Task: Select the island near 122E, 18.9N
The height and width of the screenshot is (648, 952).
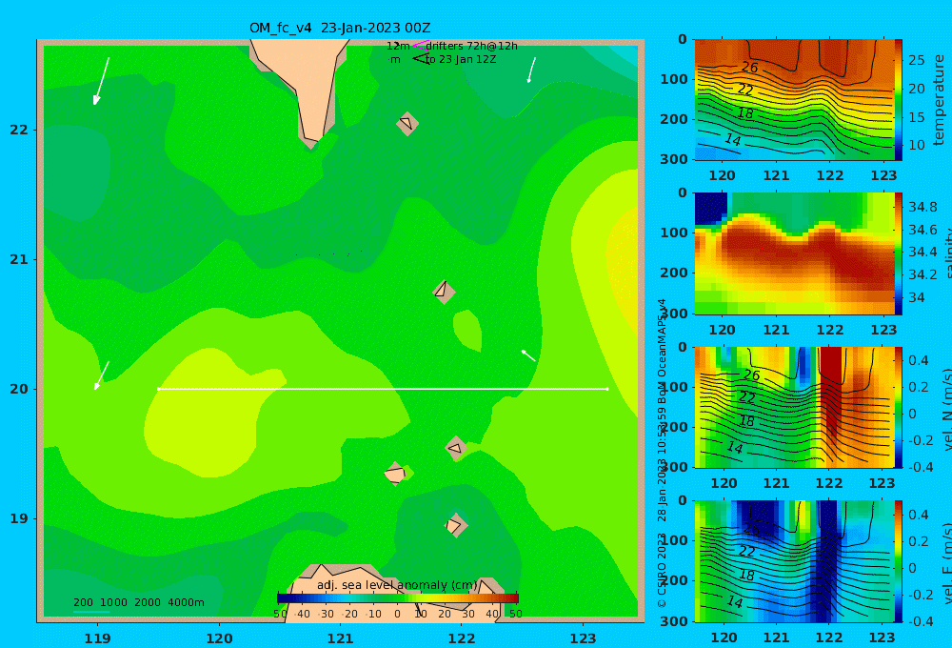Action: click(x=455, y=525)
